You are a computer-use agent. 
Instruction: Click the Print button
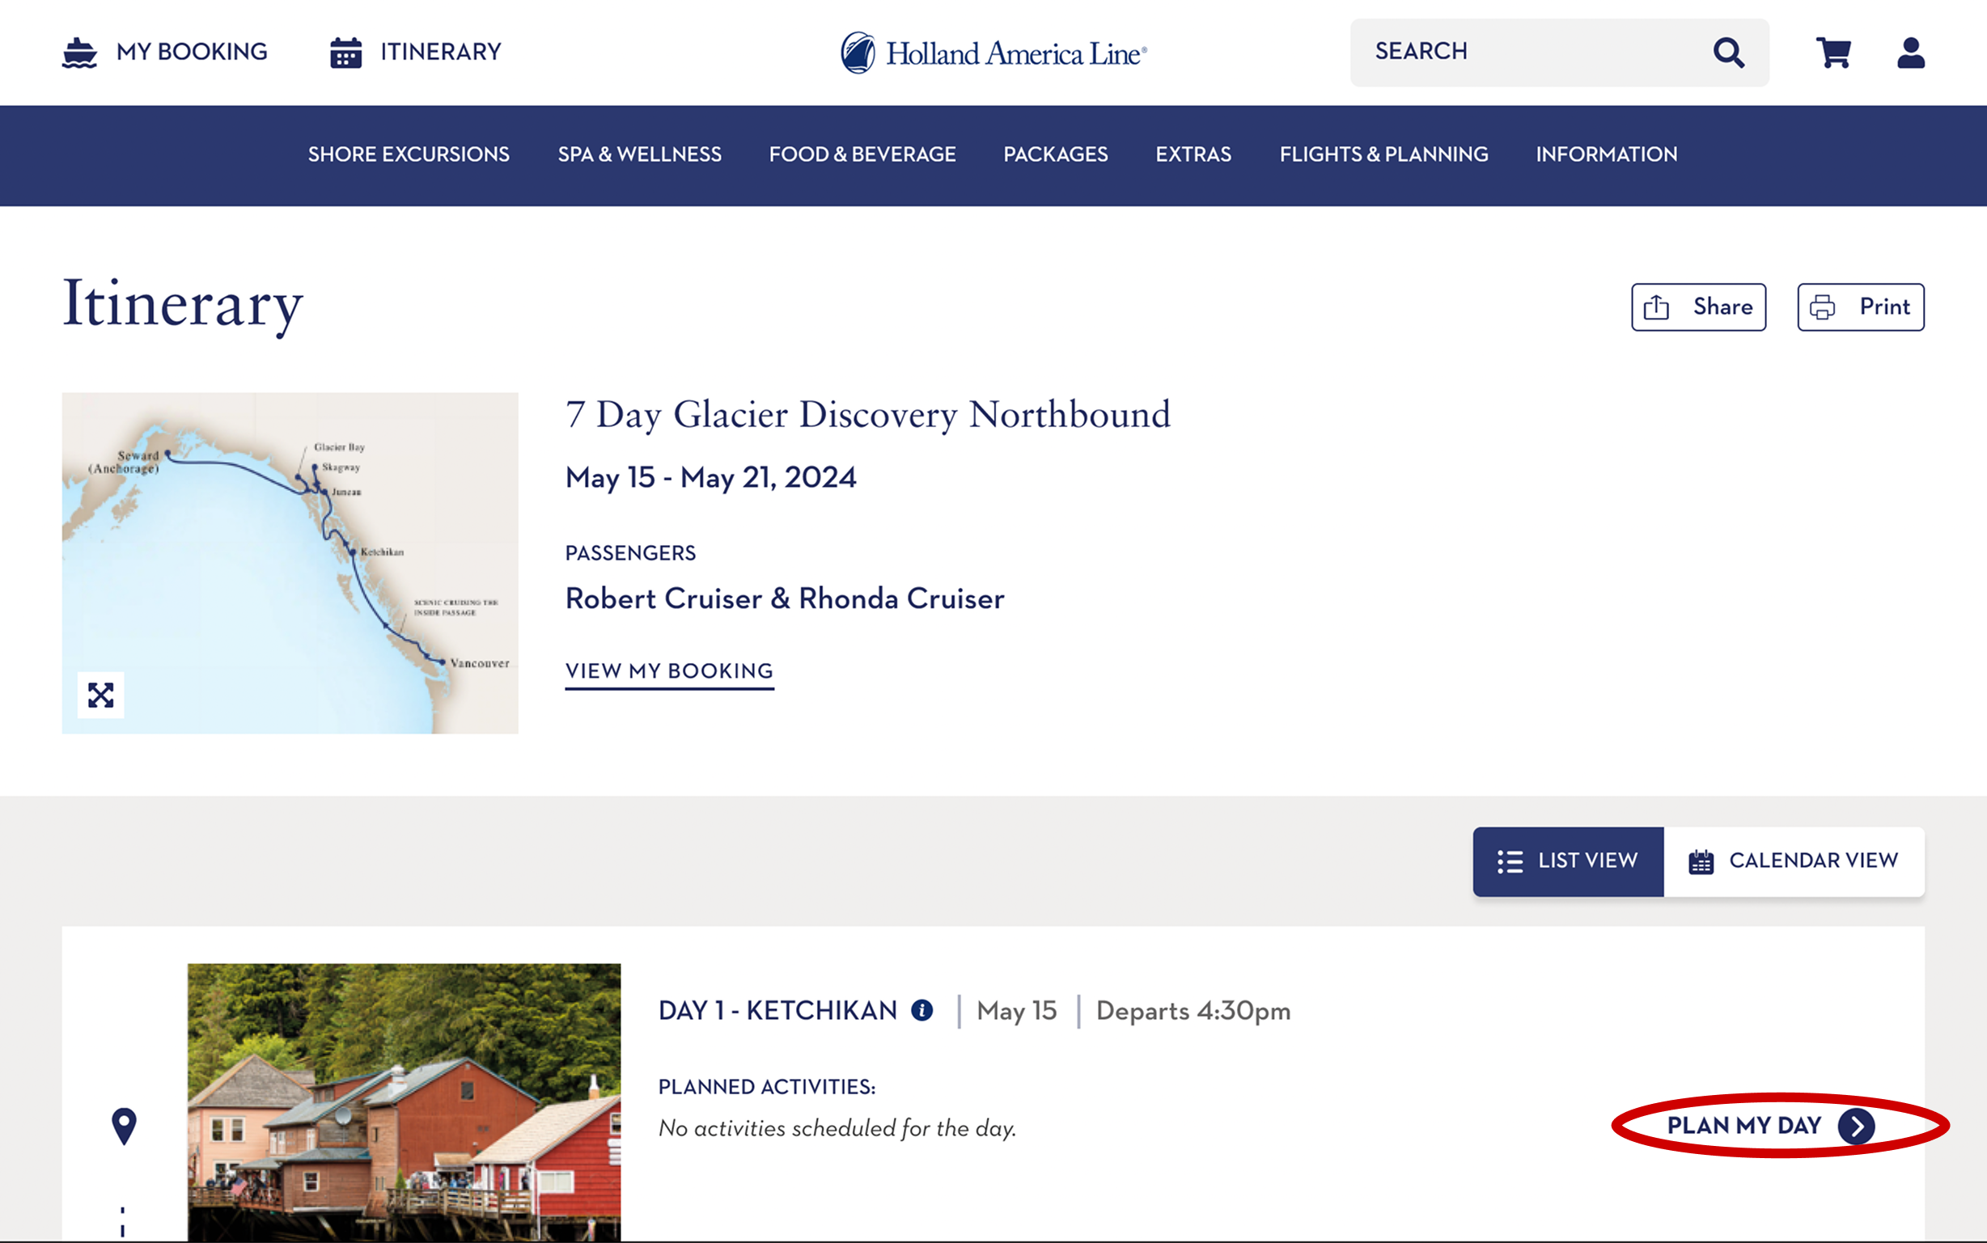click(x=1859, y=307)
